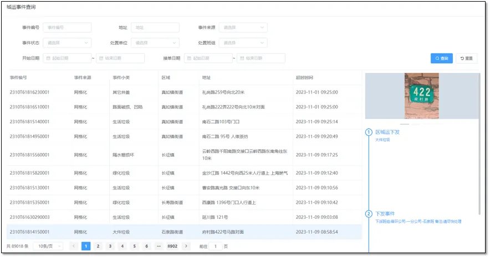Click the pagination ellipsis button
This screenshot has height=257, width=490.
click(159, 246)
